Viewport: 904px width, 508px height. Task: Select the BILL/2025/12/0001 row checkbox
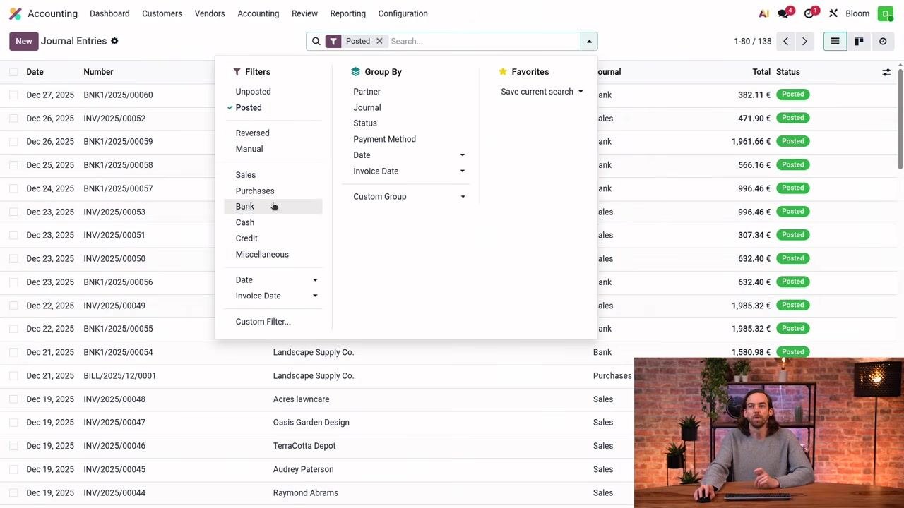click(x=13, y=375)
